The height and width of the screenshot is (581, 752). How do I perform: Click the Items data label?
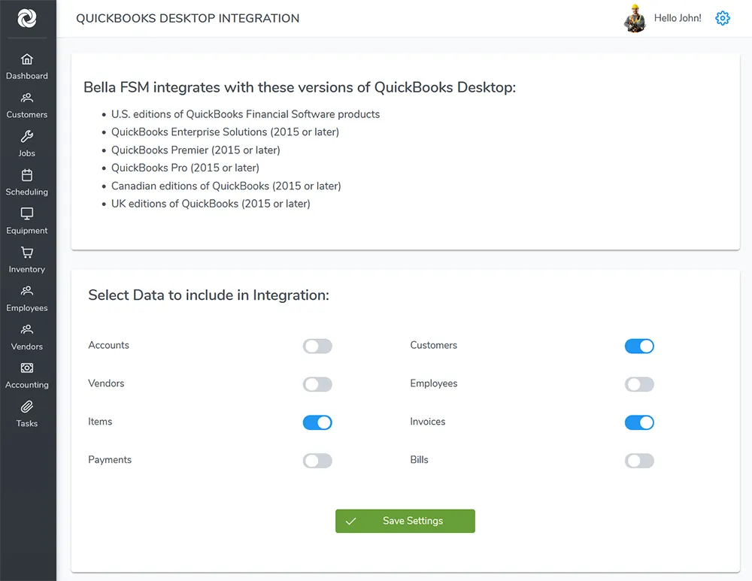pos(100,422)
